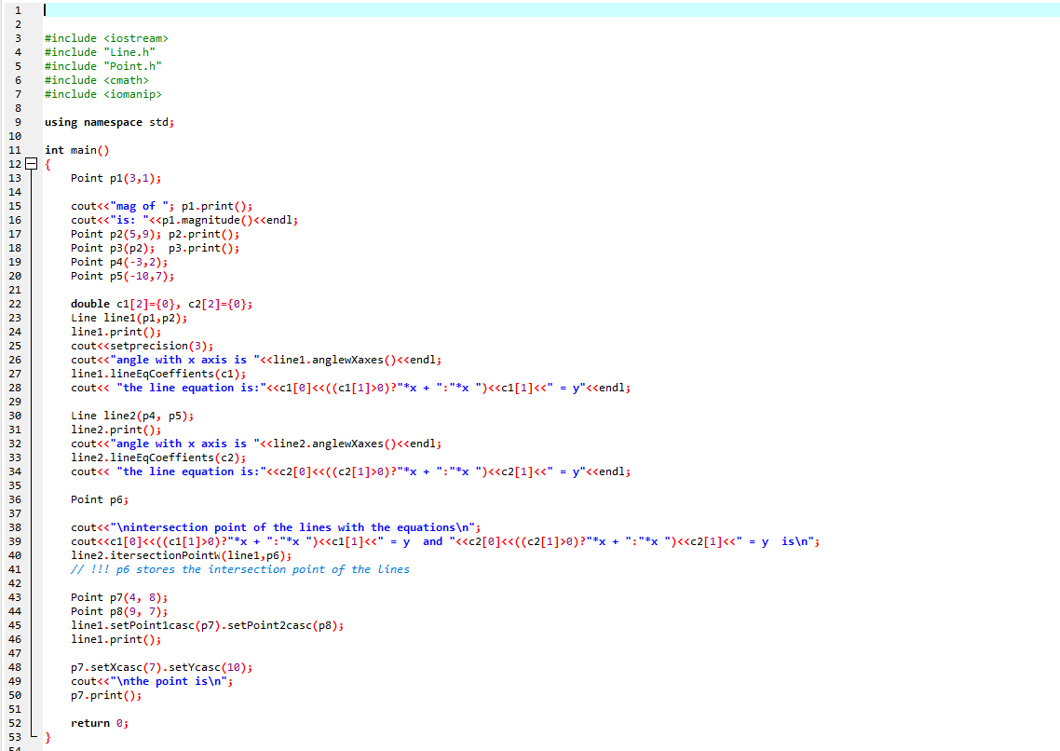Click 'line1.anglewXaxes()' call
This screenshot has width=1060, height=751.
(334, 360)
